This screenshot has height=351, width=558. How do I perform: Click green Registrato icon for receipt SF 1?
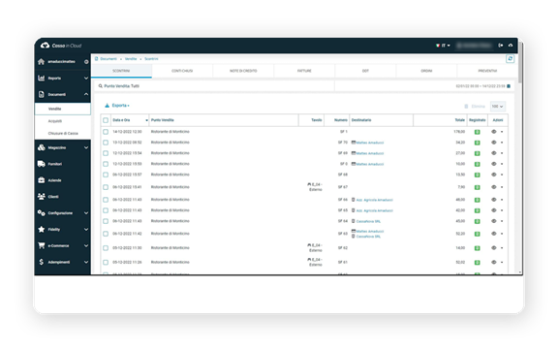click(x=478, y=132)
